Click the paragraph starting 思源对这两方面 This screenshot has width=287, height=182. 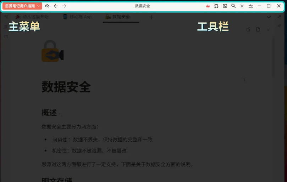(x=117, y=164)
